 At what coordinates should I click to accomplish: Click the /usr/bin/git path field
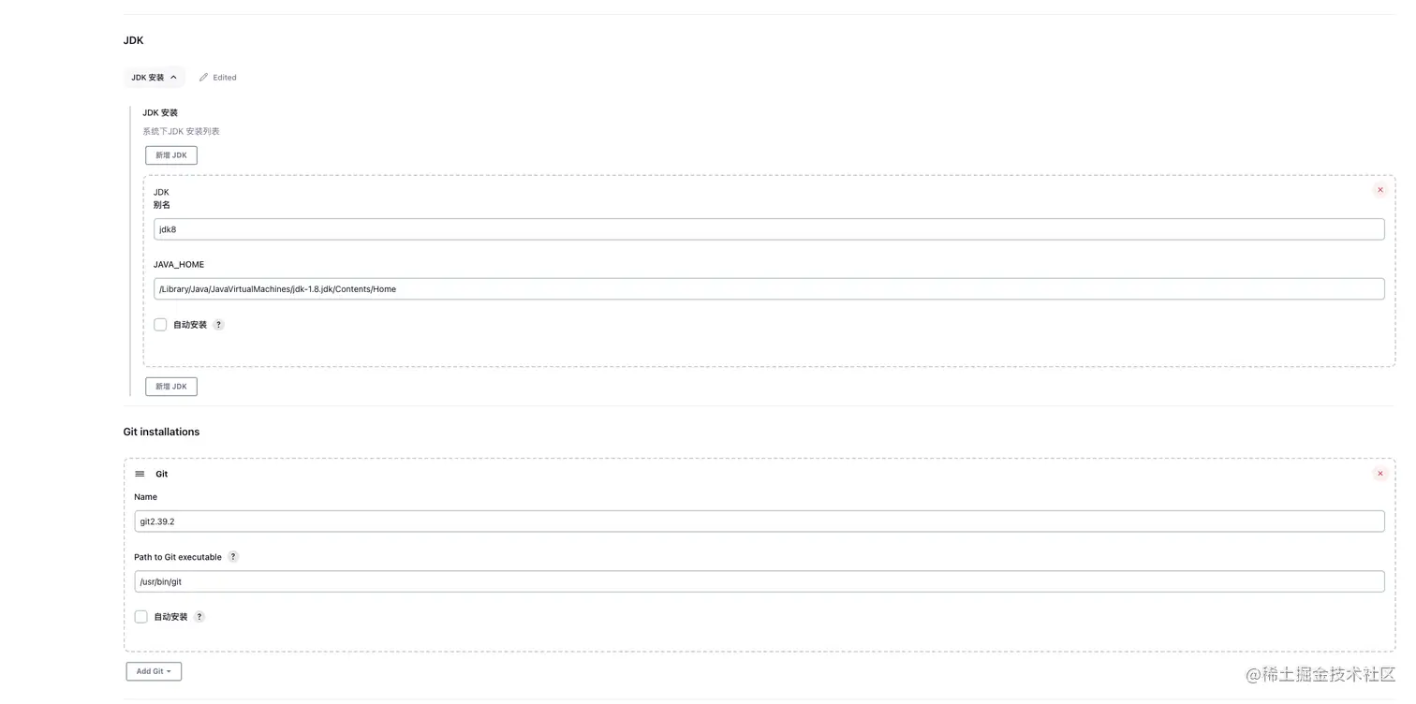[759, 581]
